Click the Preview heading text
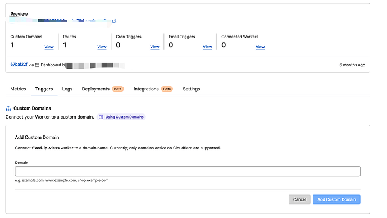 (19, 14)
